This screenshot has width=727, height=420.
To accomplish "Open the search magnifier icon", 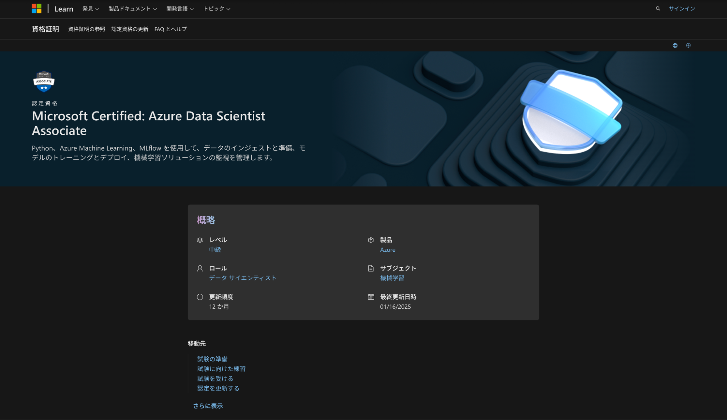I will point(658,8).
